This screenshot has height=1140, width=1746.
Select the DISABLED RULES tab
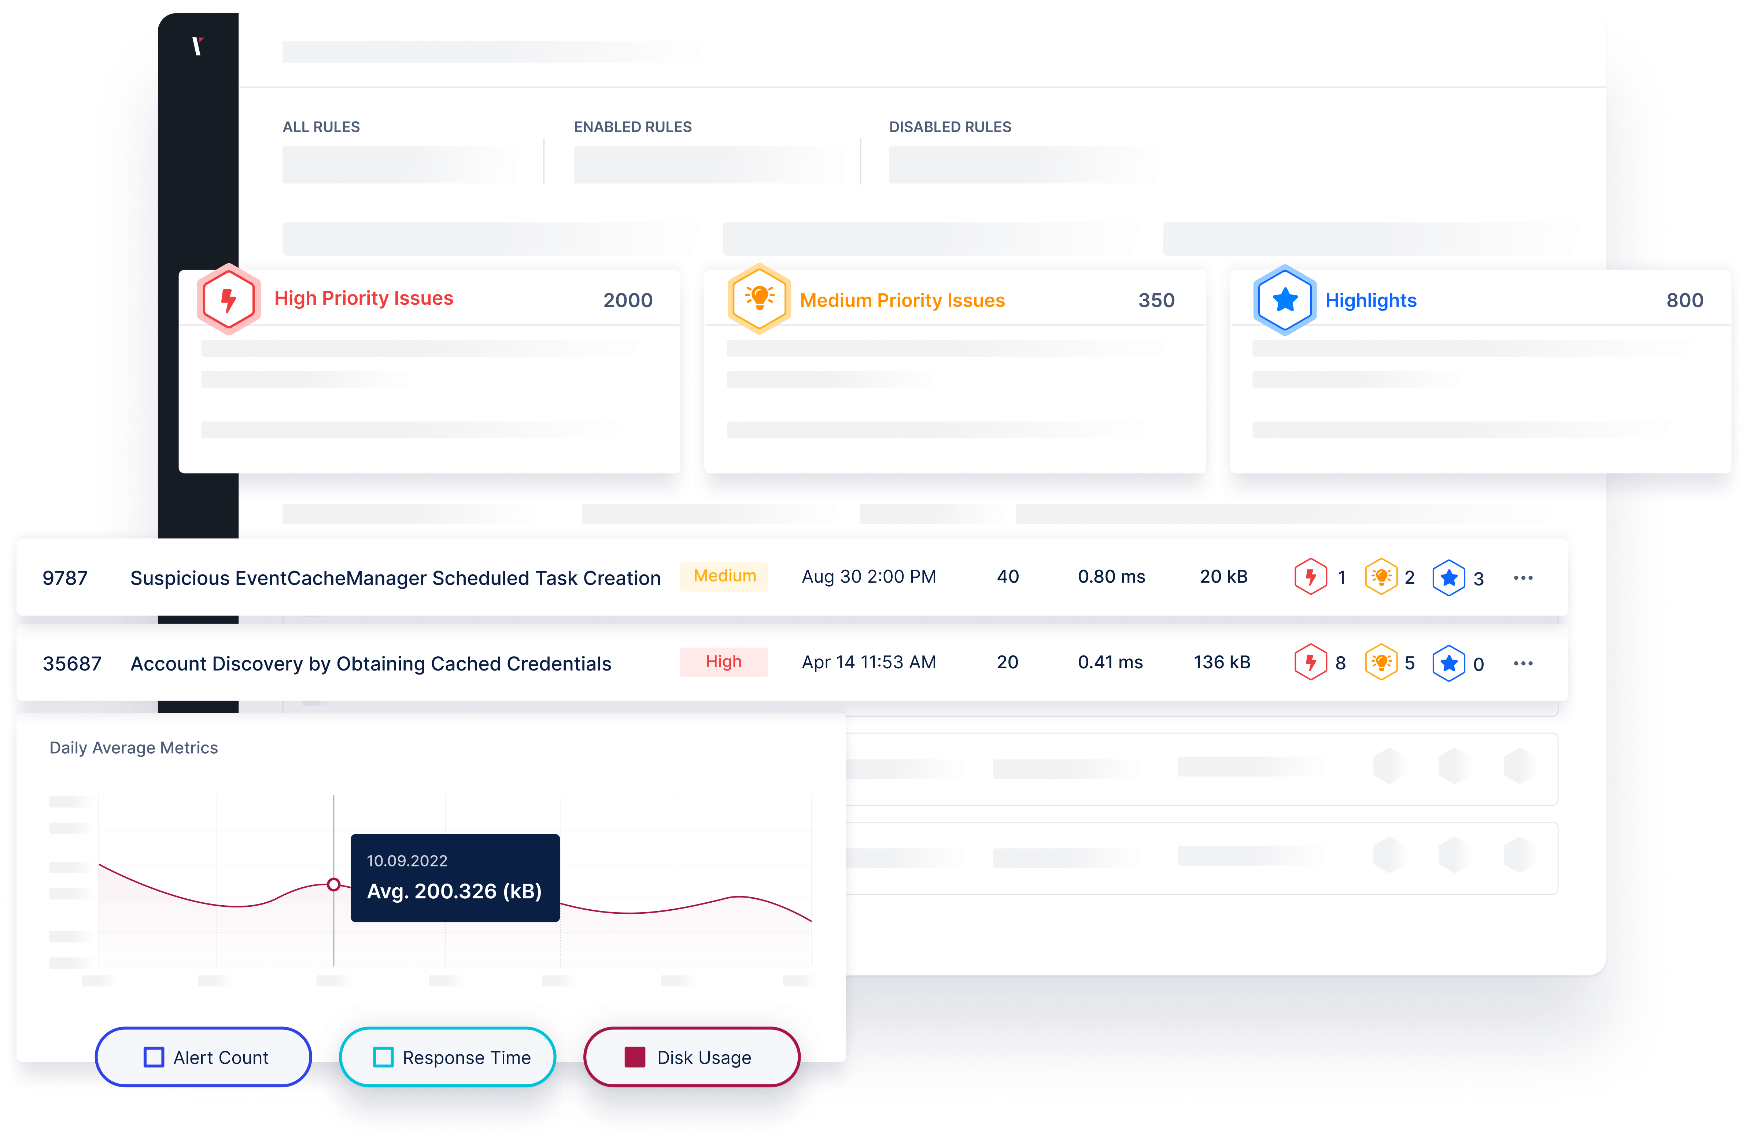(x=949, y=127)
